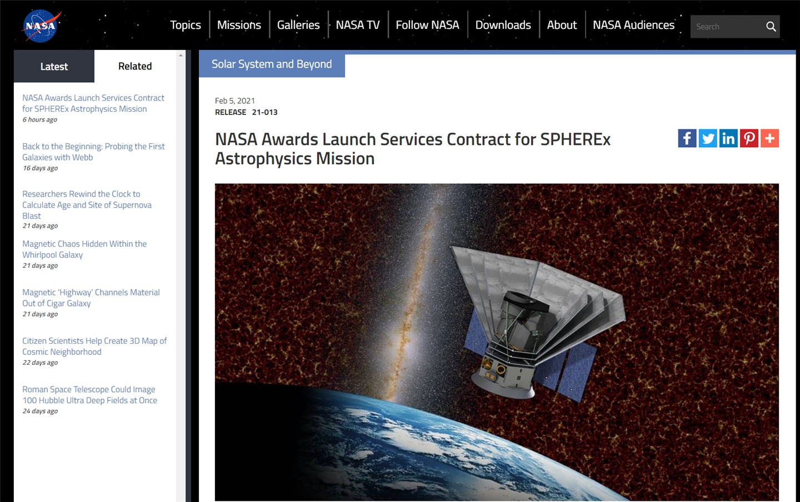Viewport: 800px width, 502px height.
Task: Open the Missions menu
Action: [x=239, y=25]
